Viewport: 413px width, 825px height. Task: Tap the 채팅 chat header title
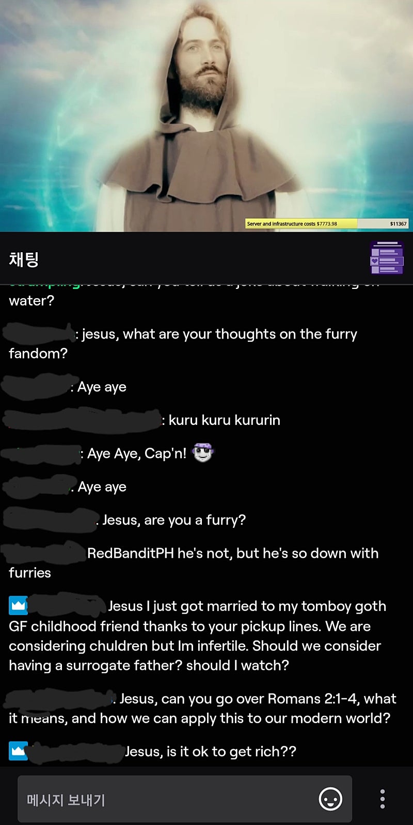24,258
